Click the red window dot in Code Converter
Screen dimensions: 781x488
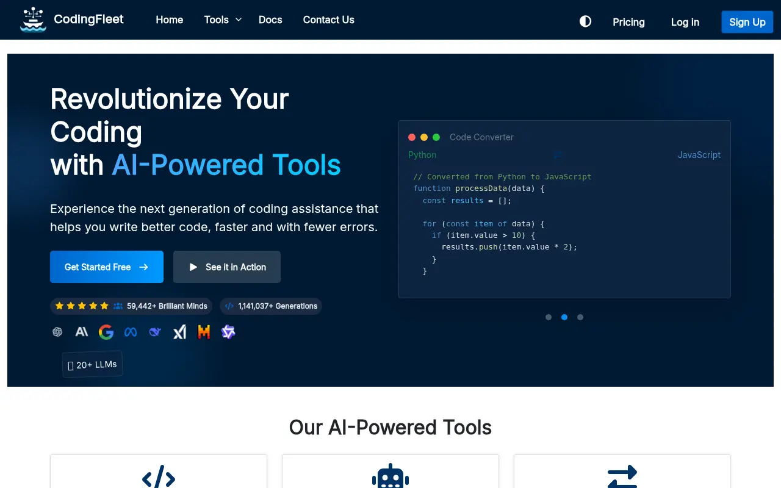coord(412,137)
